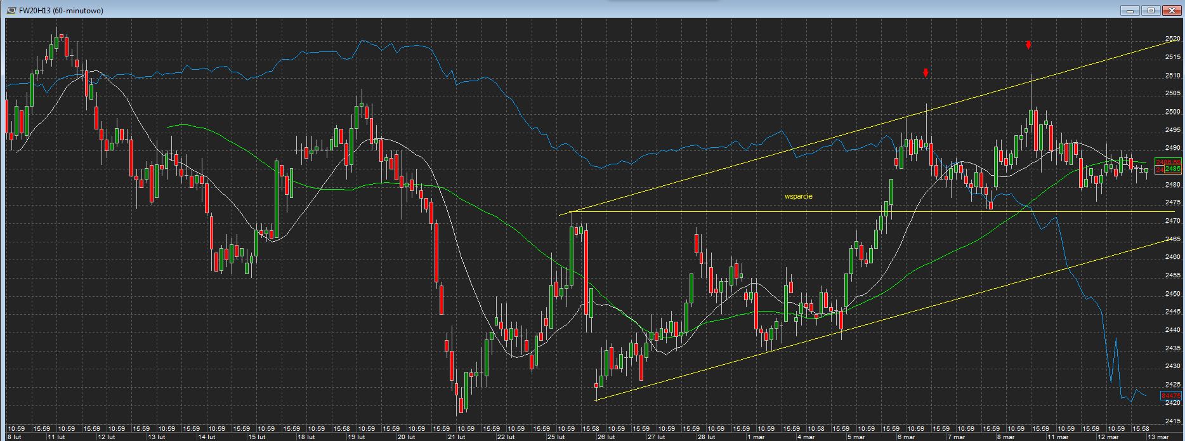Click the '20 lut' date on time axis
Screen dimensions: 1185x441
click(406, 437)
